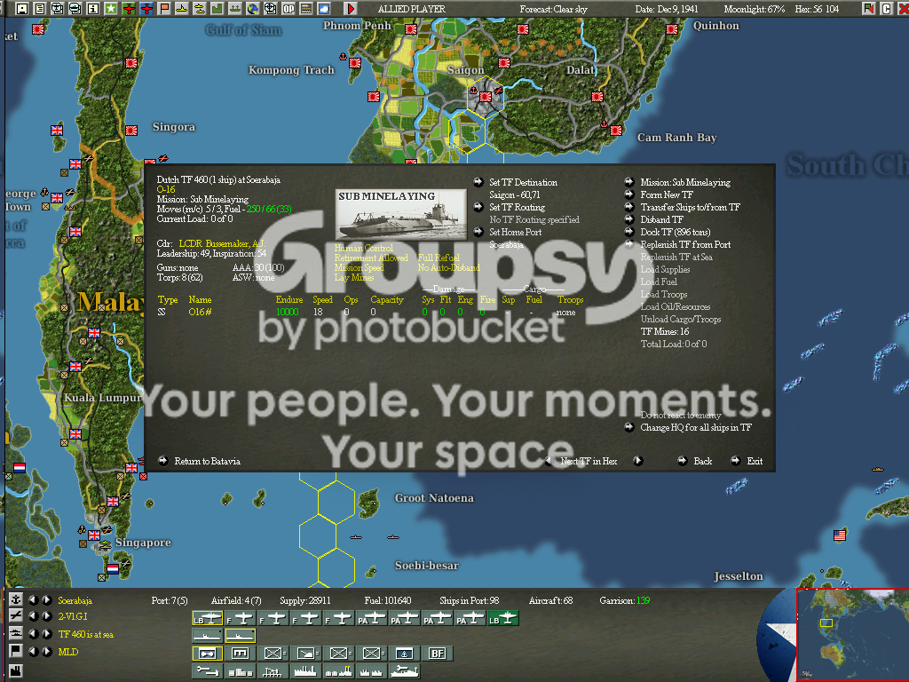Choose Form New TF from the list

click(x=667, y=194)
